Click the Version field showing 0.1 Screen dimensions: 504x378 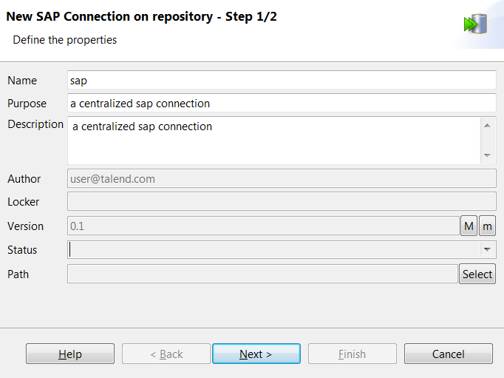coord(263,226)
